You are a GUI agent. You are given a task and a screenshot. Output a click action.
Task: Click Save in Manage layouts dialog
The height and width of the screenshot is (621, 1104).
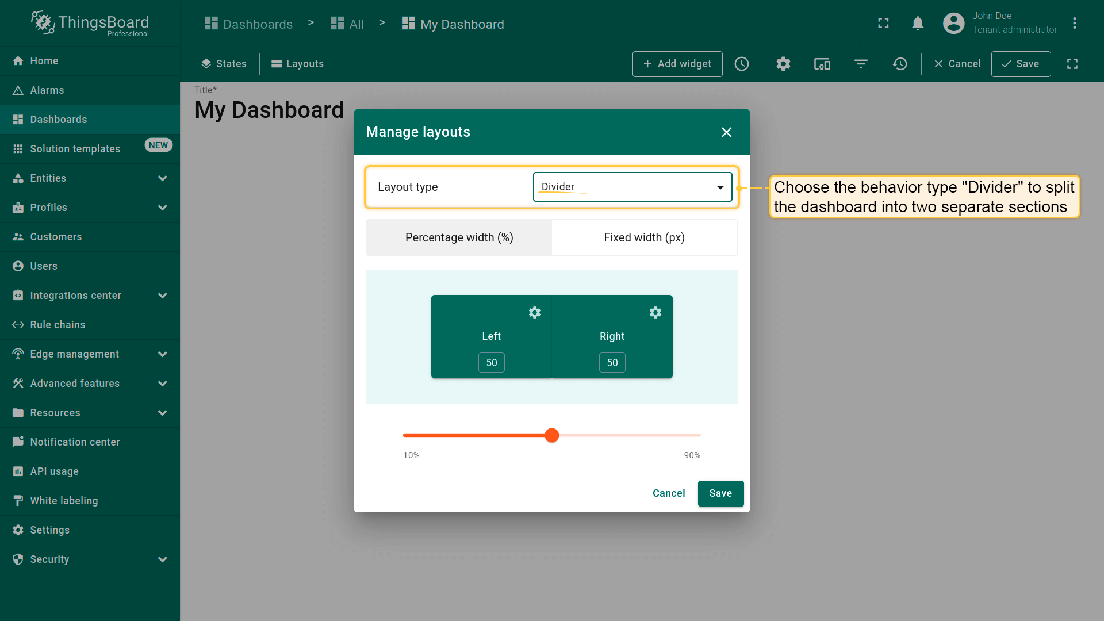(720, 493)
